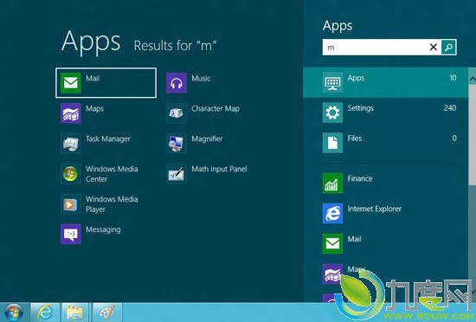Click the Maps icon in search sidebar
This screenshot has height=322, width=476.
[331, 274]
